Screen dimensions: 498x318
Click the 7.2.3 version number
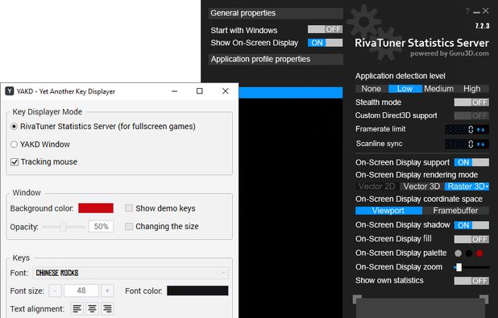click(x=482, y=26)
